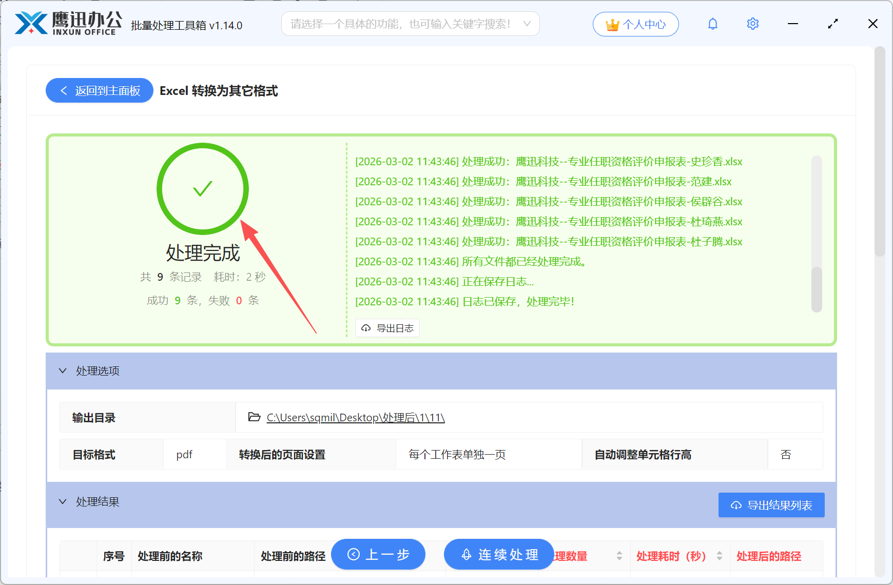Viewport: 893px width, 585px height.
Task: Click the folder icon beside 输出目录 path
Action: [254, 417]
